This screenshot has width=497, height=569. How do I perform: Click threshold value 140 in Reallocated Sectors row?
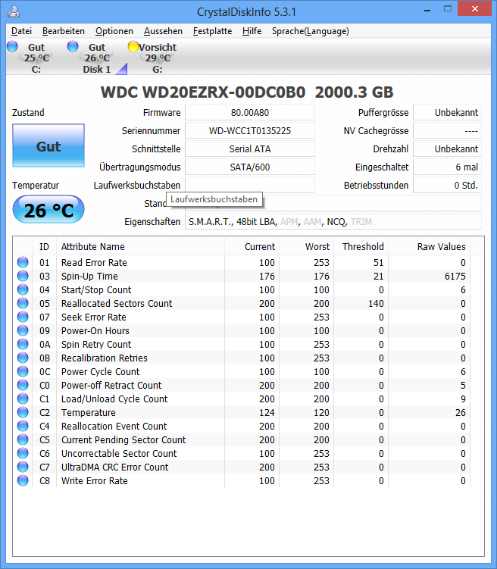(376, 303)
